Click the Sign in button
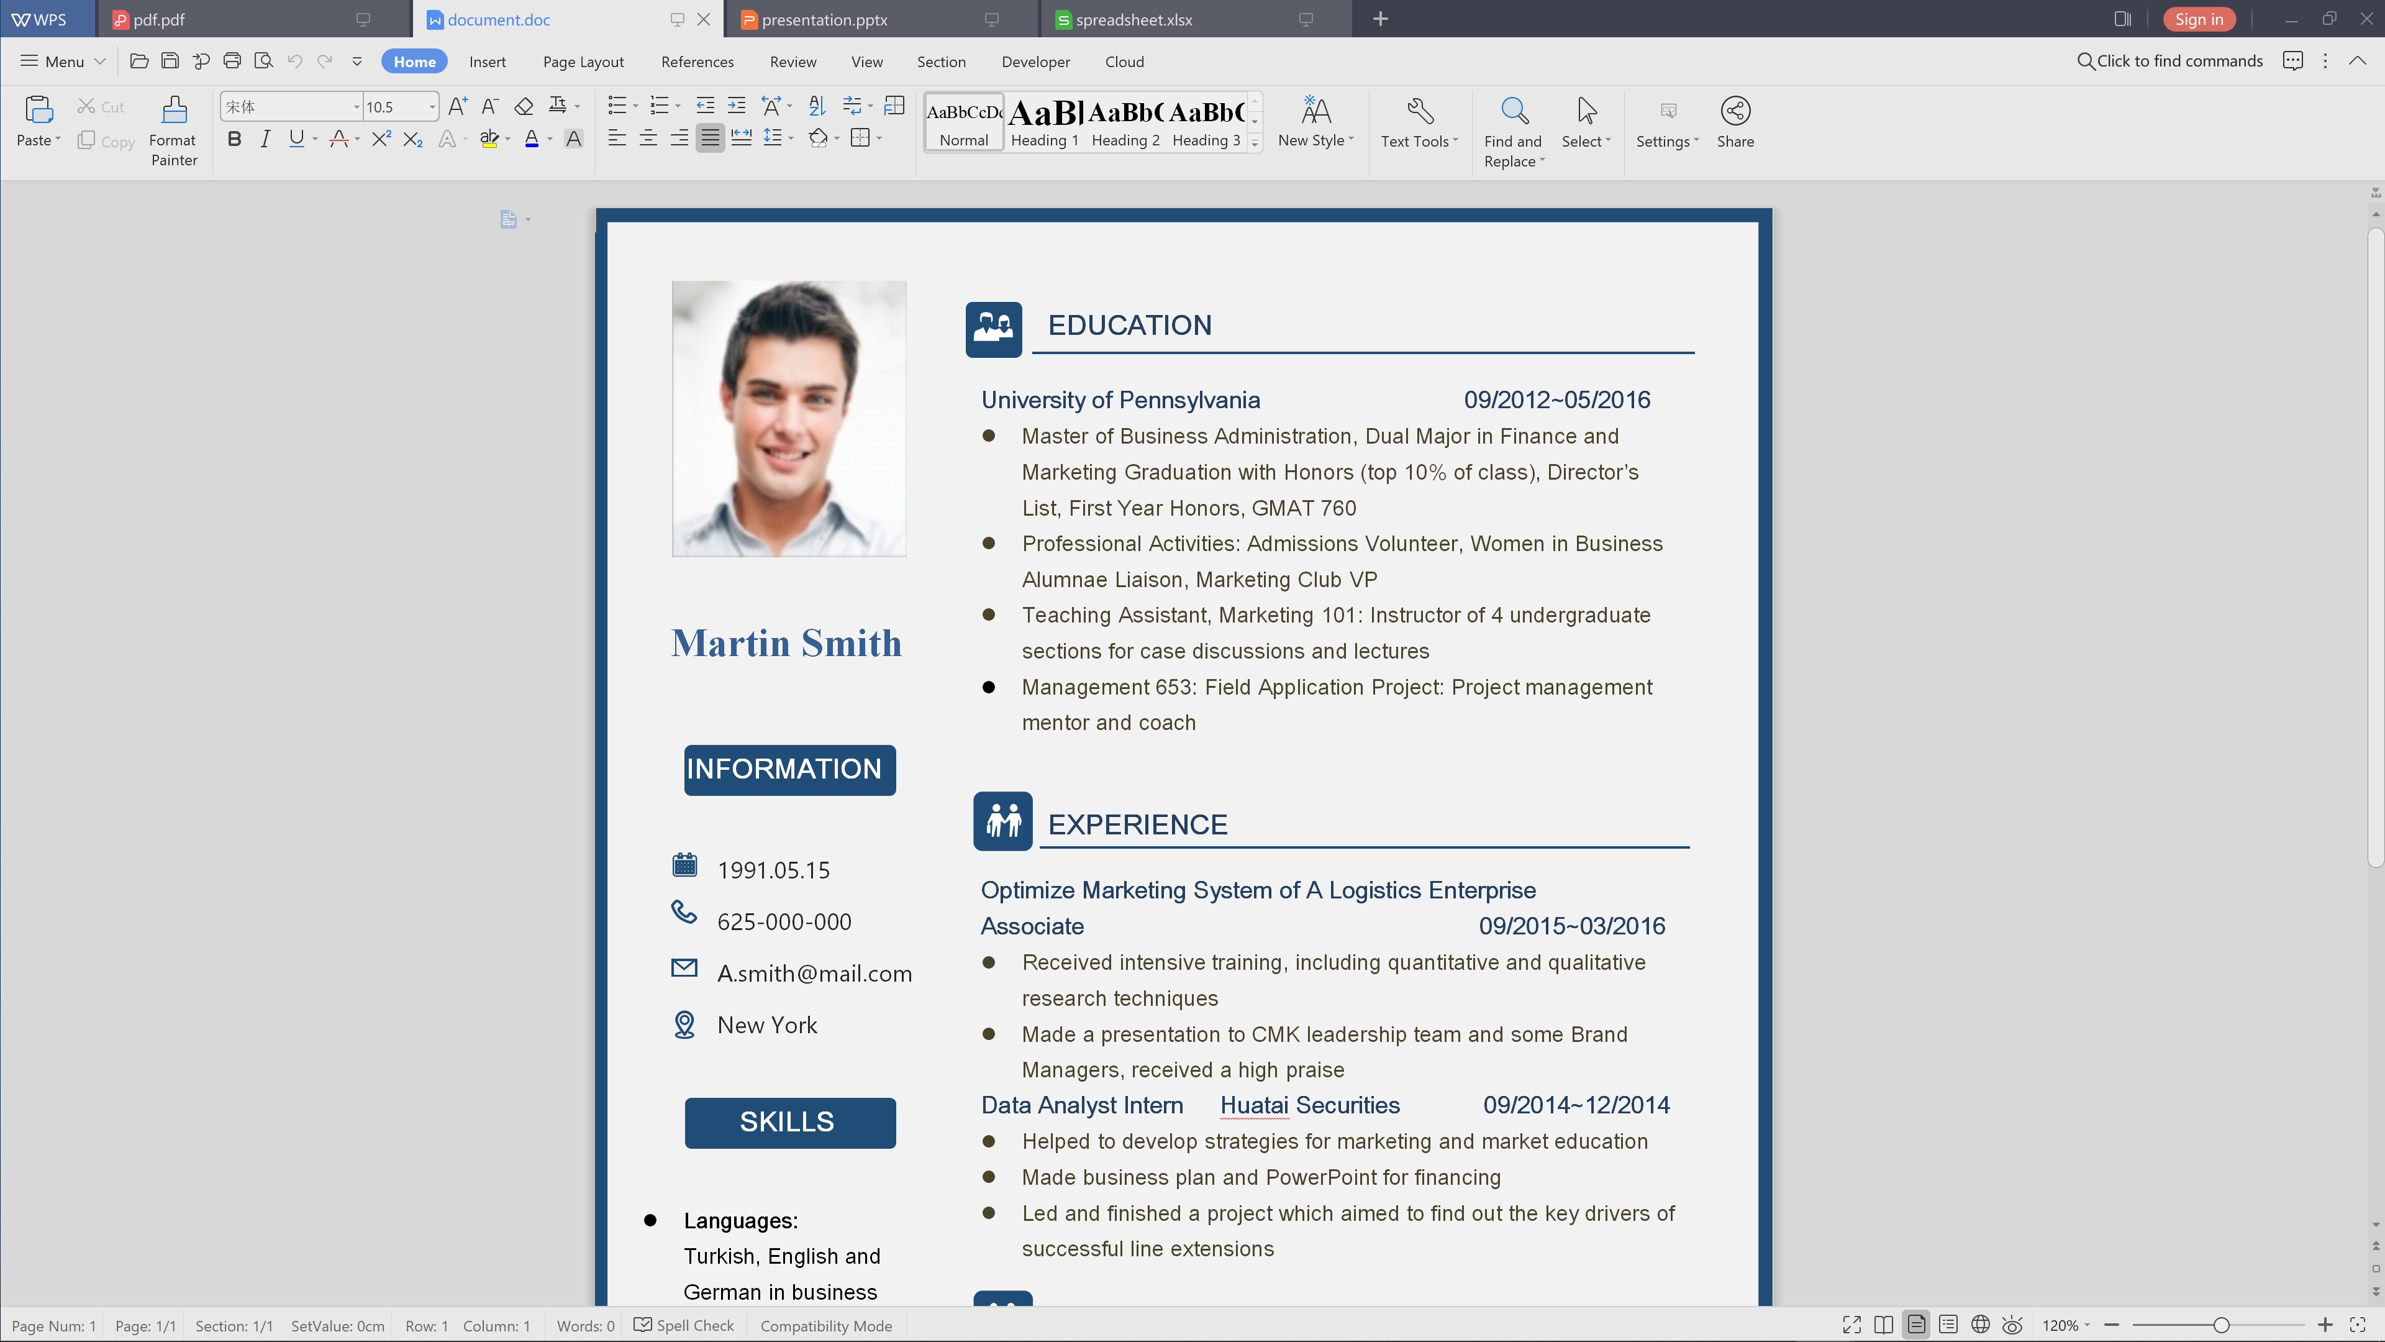The height and width of the screenshot is (1342, 2385). [2198, 19]
